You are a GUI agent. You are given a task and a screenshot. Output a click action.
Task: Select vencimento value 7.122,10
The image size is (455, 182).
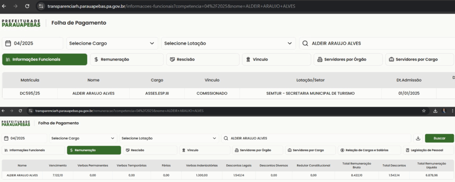[x=58, y=175]
